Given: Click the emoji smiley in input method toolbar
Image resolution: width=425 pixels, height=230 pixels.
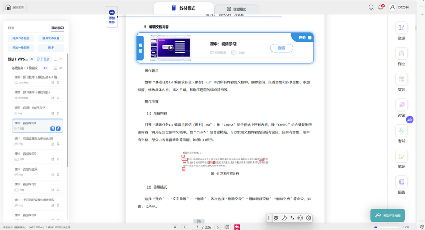Looking at the screenshot, I should pyautogui.click(x=300, y=218).
